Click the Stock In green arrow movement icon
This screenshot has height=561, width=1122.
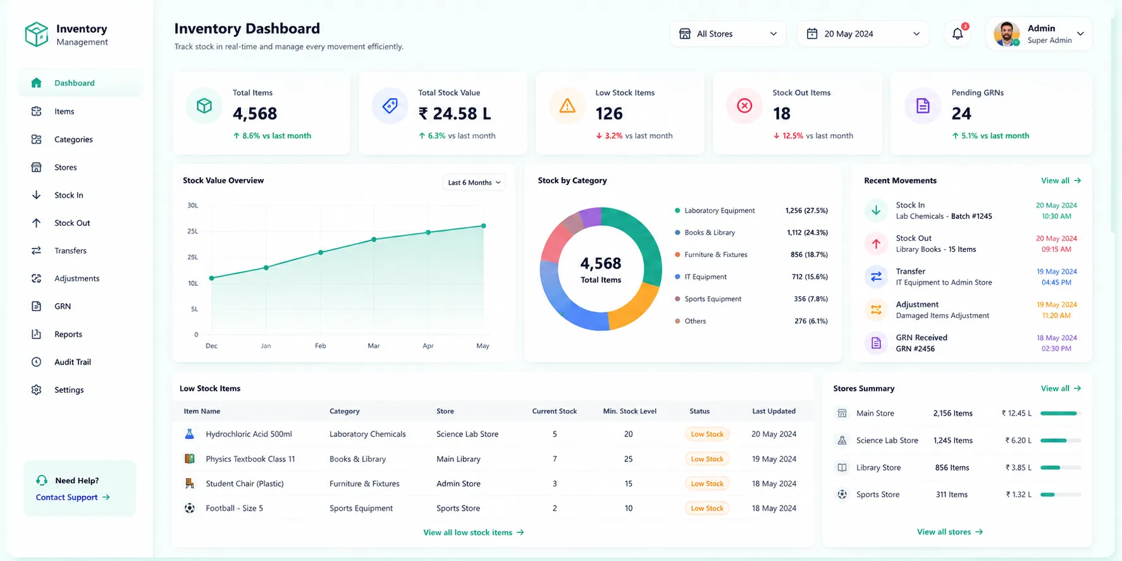[876, 211]
